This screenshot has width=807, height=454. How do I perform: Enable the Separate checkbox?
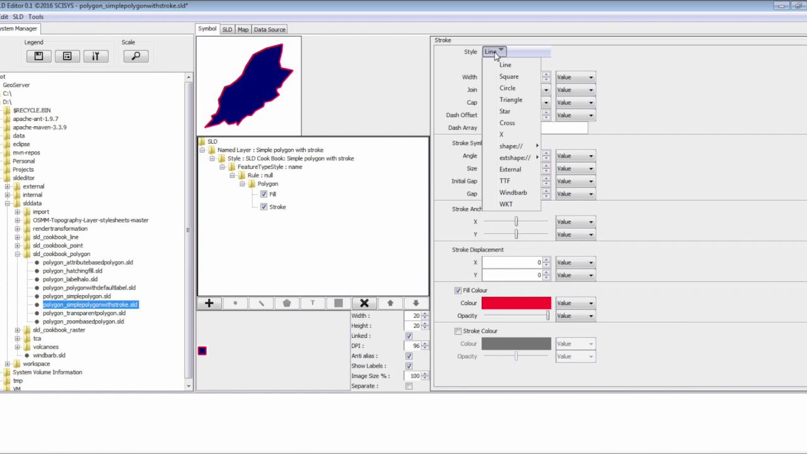(x=409, y=387)
